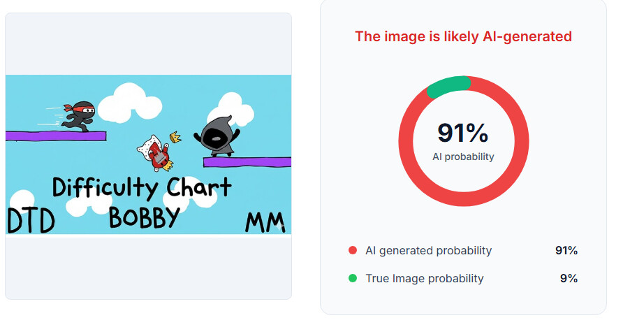Click the green segment of the donut chart
Image resolution: width=630 pixels, height=327 pixels.
[x=448, y=87]
